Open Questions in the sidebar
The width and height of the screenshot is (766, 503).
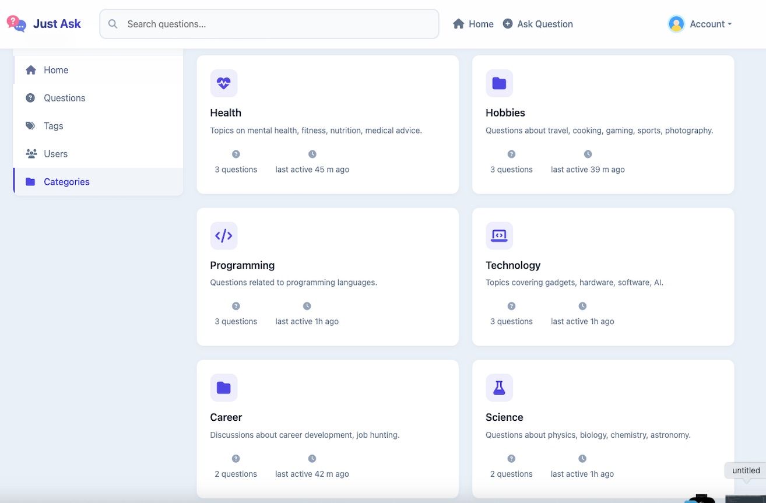point(98,98)
